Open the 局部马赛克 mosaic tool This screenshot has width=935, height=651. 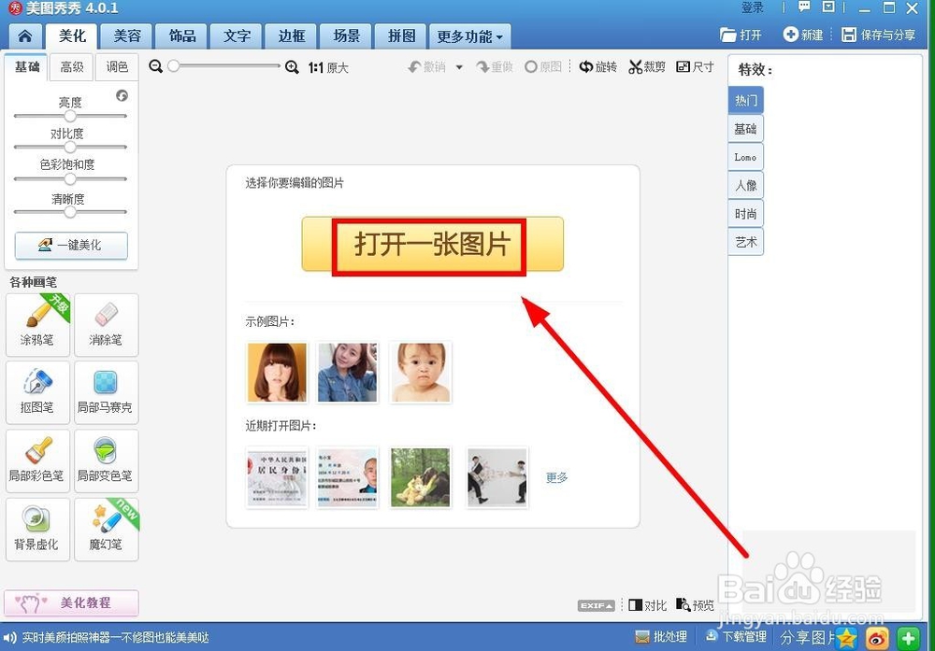(x=106, y=392)
